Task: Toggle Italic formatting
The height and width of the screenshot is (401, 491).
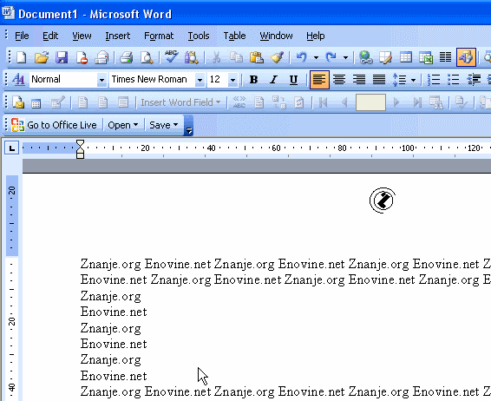Action: (273, 80)
